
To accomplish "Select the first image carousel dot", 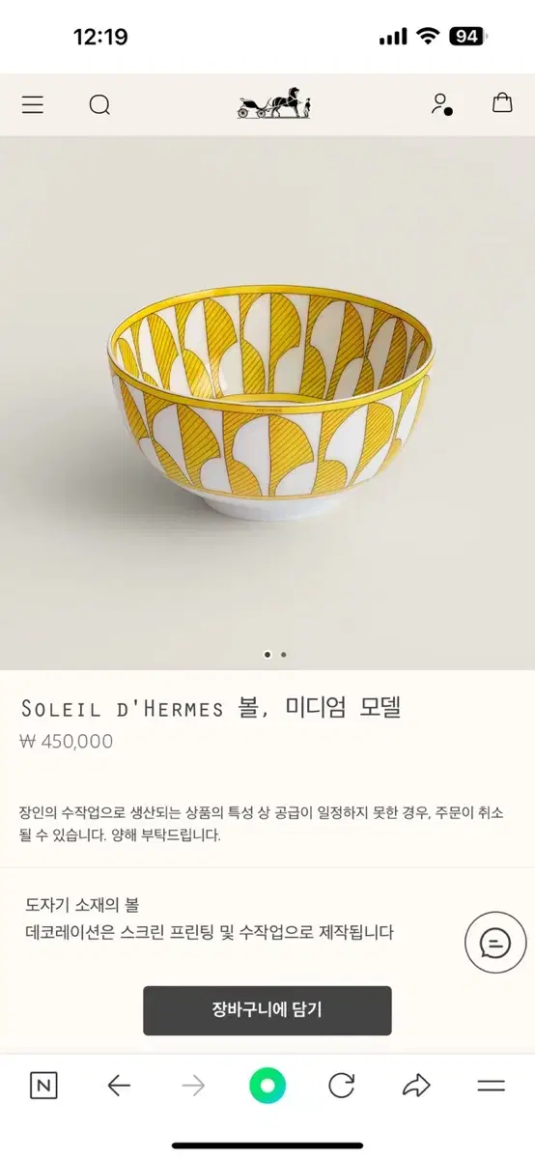I will [x=267, y=654].
